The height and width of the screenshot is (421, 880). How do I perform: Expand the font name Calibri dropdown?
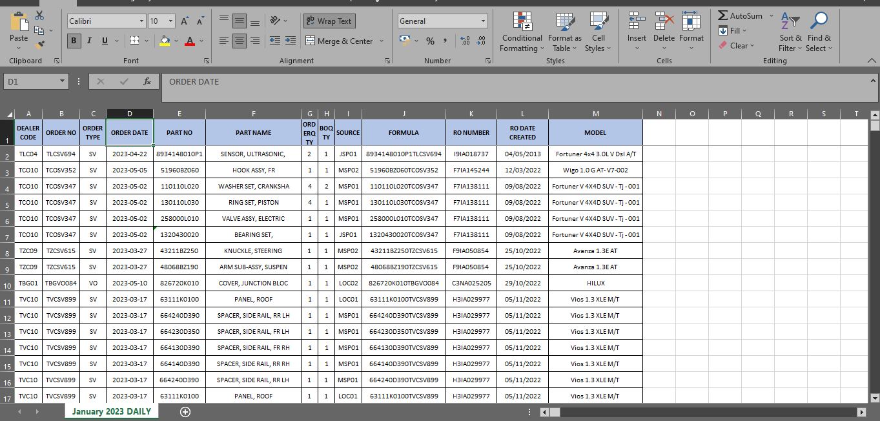coord(141,21)
